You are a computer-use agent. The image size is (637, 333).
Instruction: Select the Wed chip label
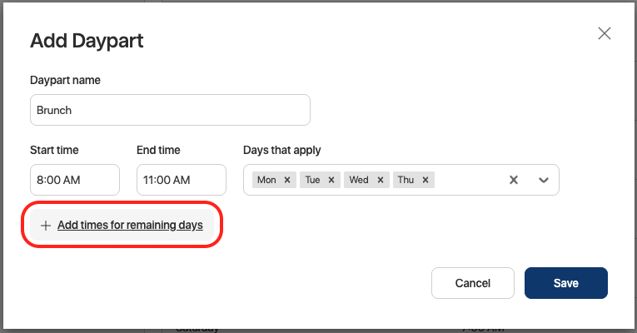point(359,180)
